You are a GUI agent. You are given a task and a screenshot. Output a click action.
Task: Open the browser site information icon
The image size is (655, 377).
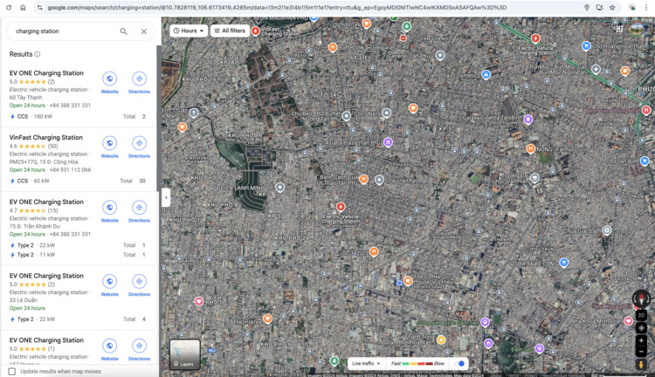coord(39,8)
